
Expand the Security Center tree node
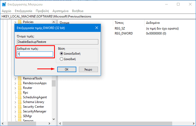[x=15, y=107]
